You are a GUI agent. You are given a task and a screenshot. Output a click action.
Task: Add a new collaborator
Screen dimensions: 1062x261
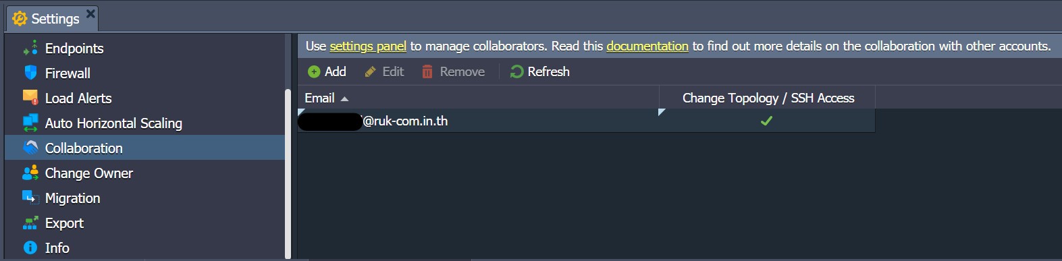327,71
